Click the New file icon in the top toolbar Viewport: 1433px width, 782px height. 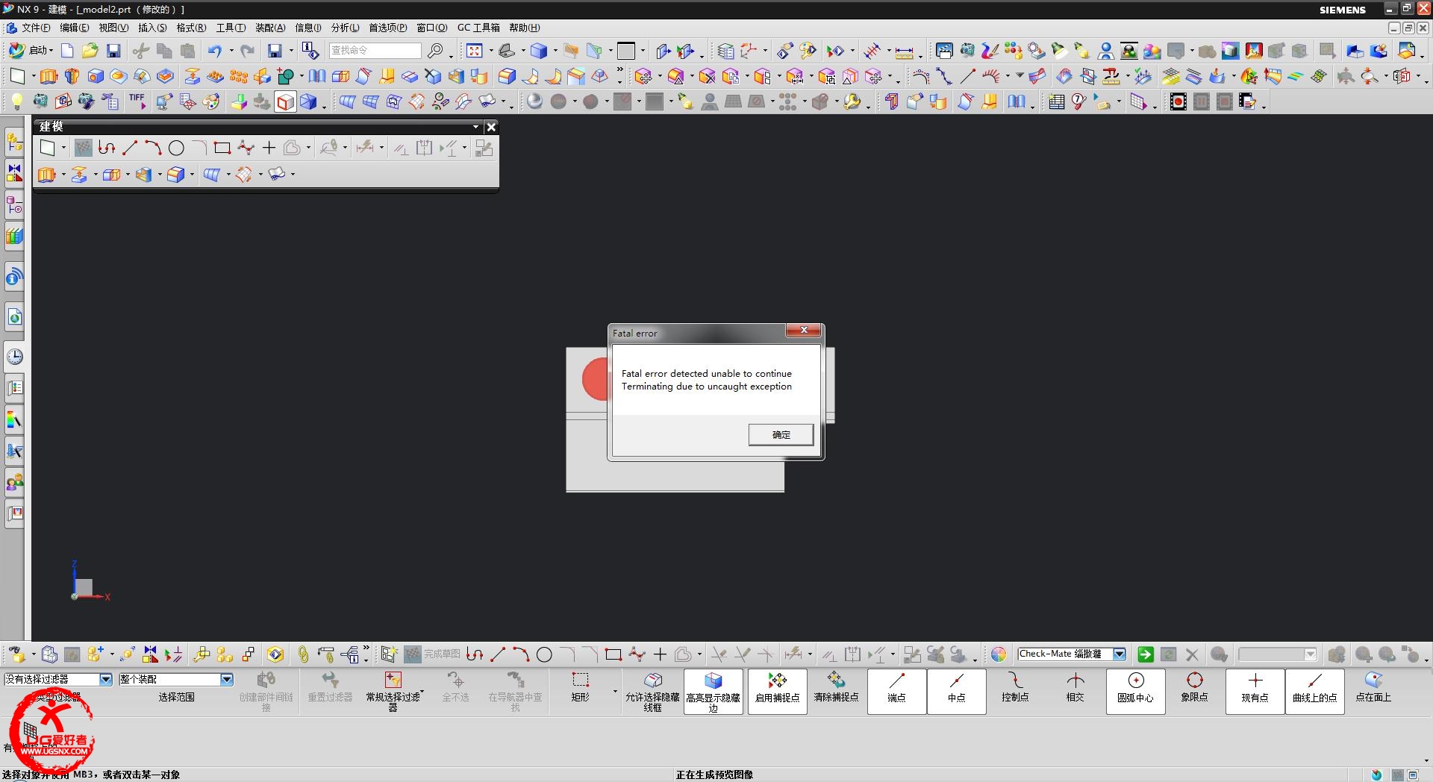[x=67, y=51]
